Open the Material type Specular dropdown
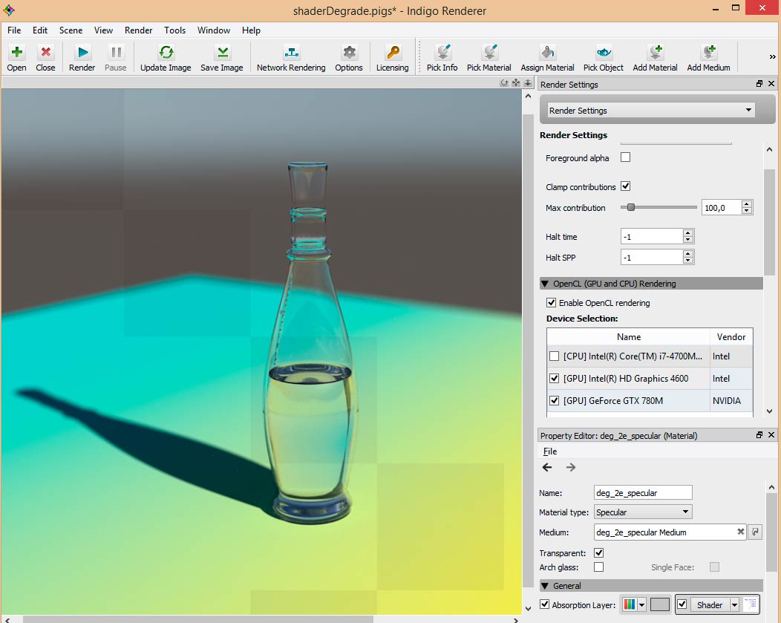The image size is (781, 623). 643,512
